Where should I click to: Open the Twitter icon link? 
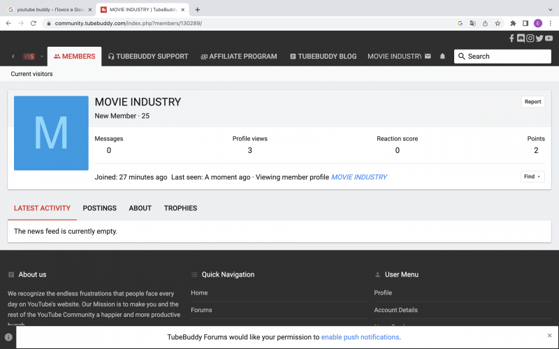(539, 38)
